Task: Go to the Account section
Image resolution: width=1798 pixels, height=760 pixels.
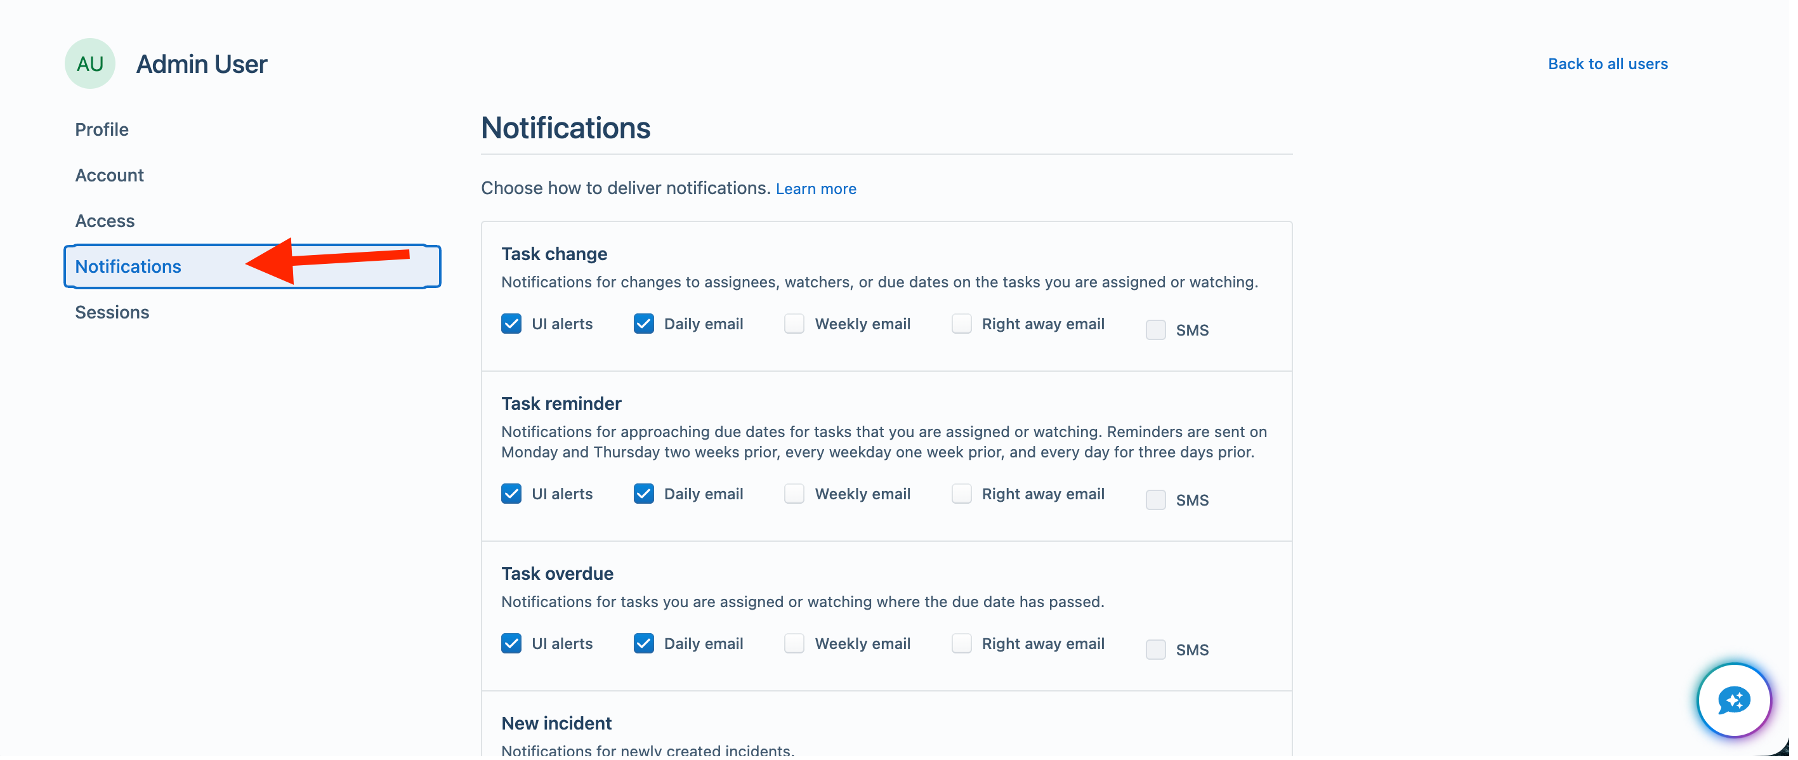Action: point(110,175)
